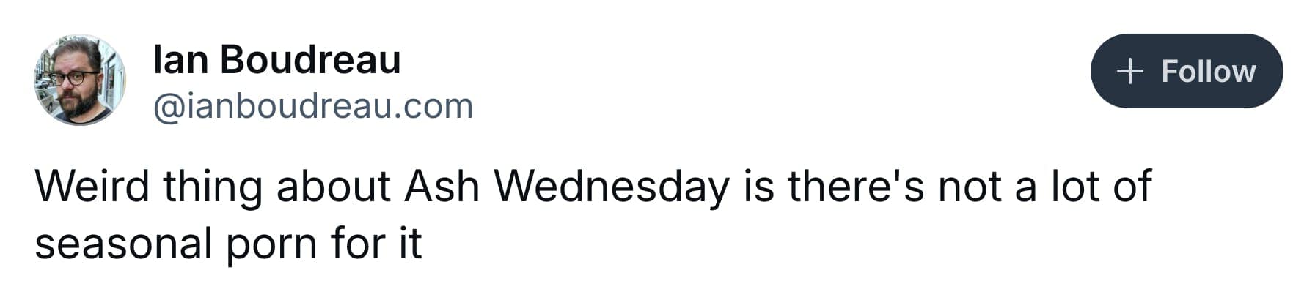Visit the @ianboudreau.com handle link
The width and height of the screenshot is (1304, 300).
(x=312, y=107)
